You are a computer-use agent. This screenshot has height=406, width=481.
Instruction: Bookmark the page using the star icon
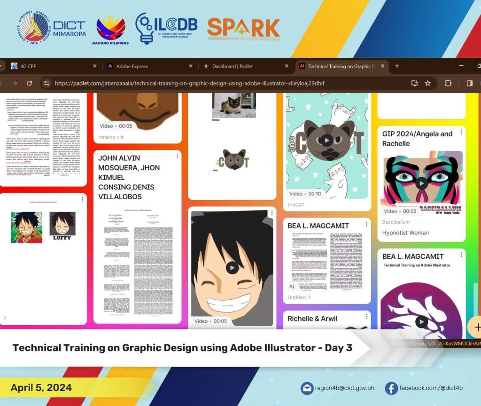[428, 83]
